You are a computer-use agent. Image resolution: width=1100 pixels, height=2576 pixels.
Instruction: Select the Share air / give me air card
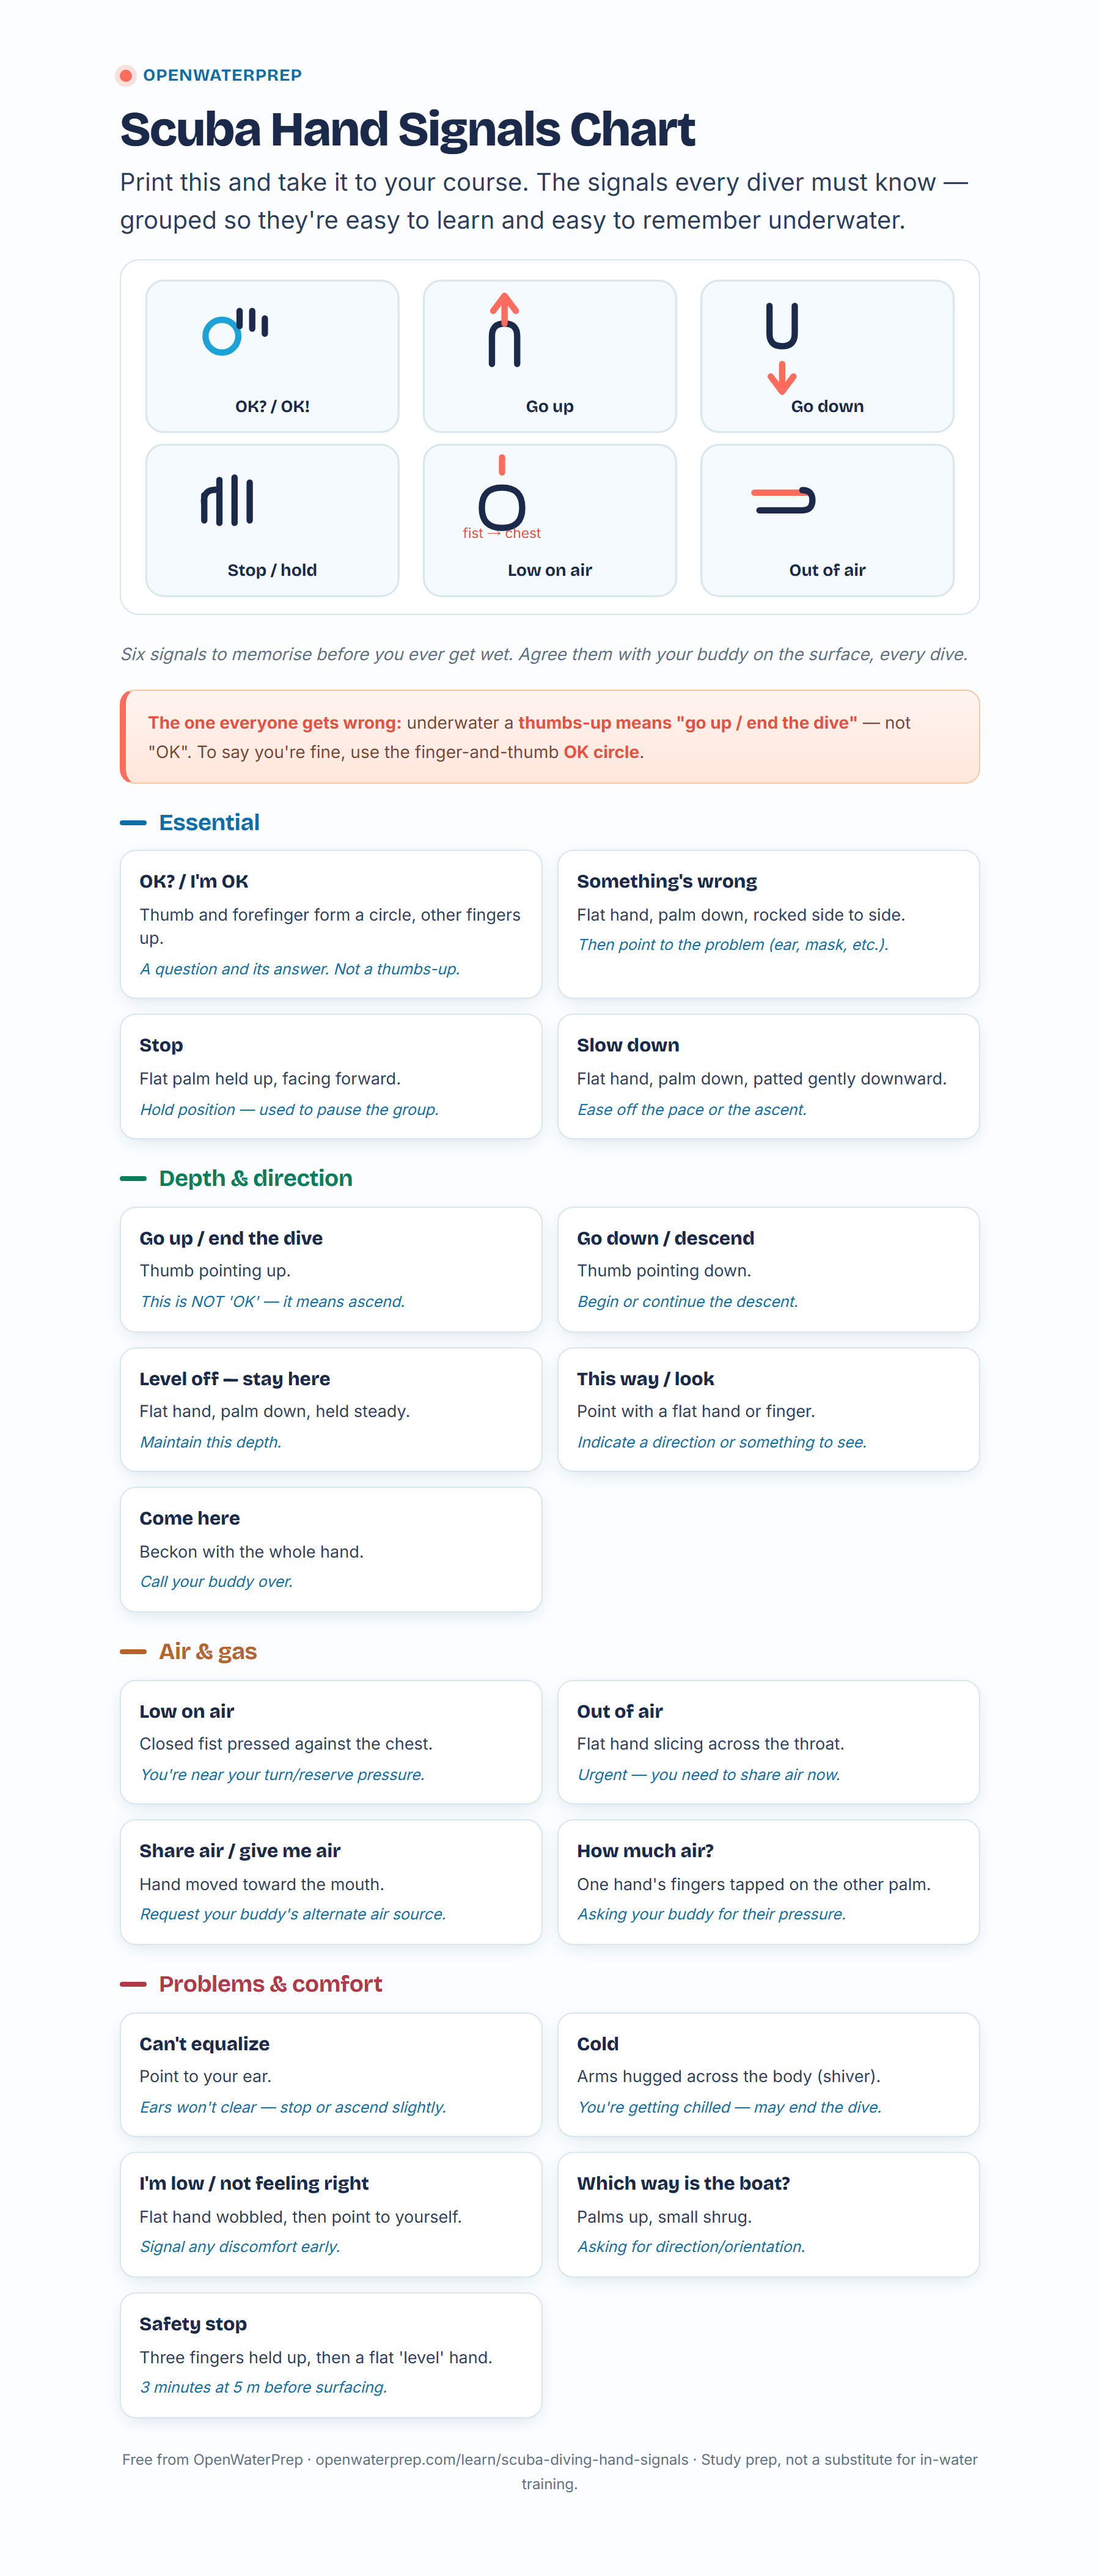click(x=331, y=1882)
